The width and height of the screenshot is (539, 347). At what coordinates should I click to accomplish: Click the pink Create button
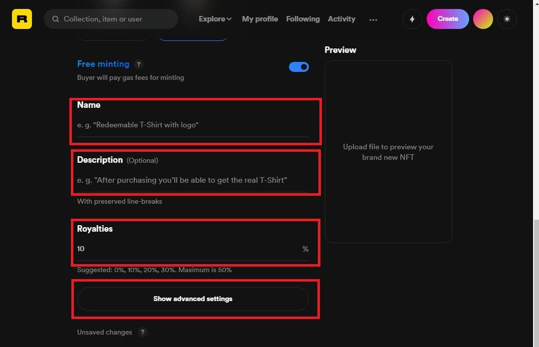coord(448,19)
